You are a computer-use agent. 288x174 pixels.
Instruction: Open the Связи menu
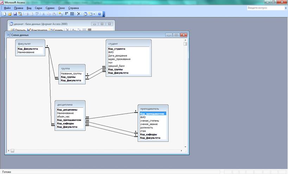(38, 8)
